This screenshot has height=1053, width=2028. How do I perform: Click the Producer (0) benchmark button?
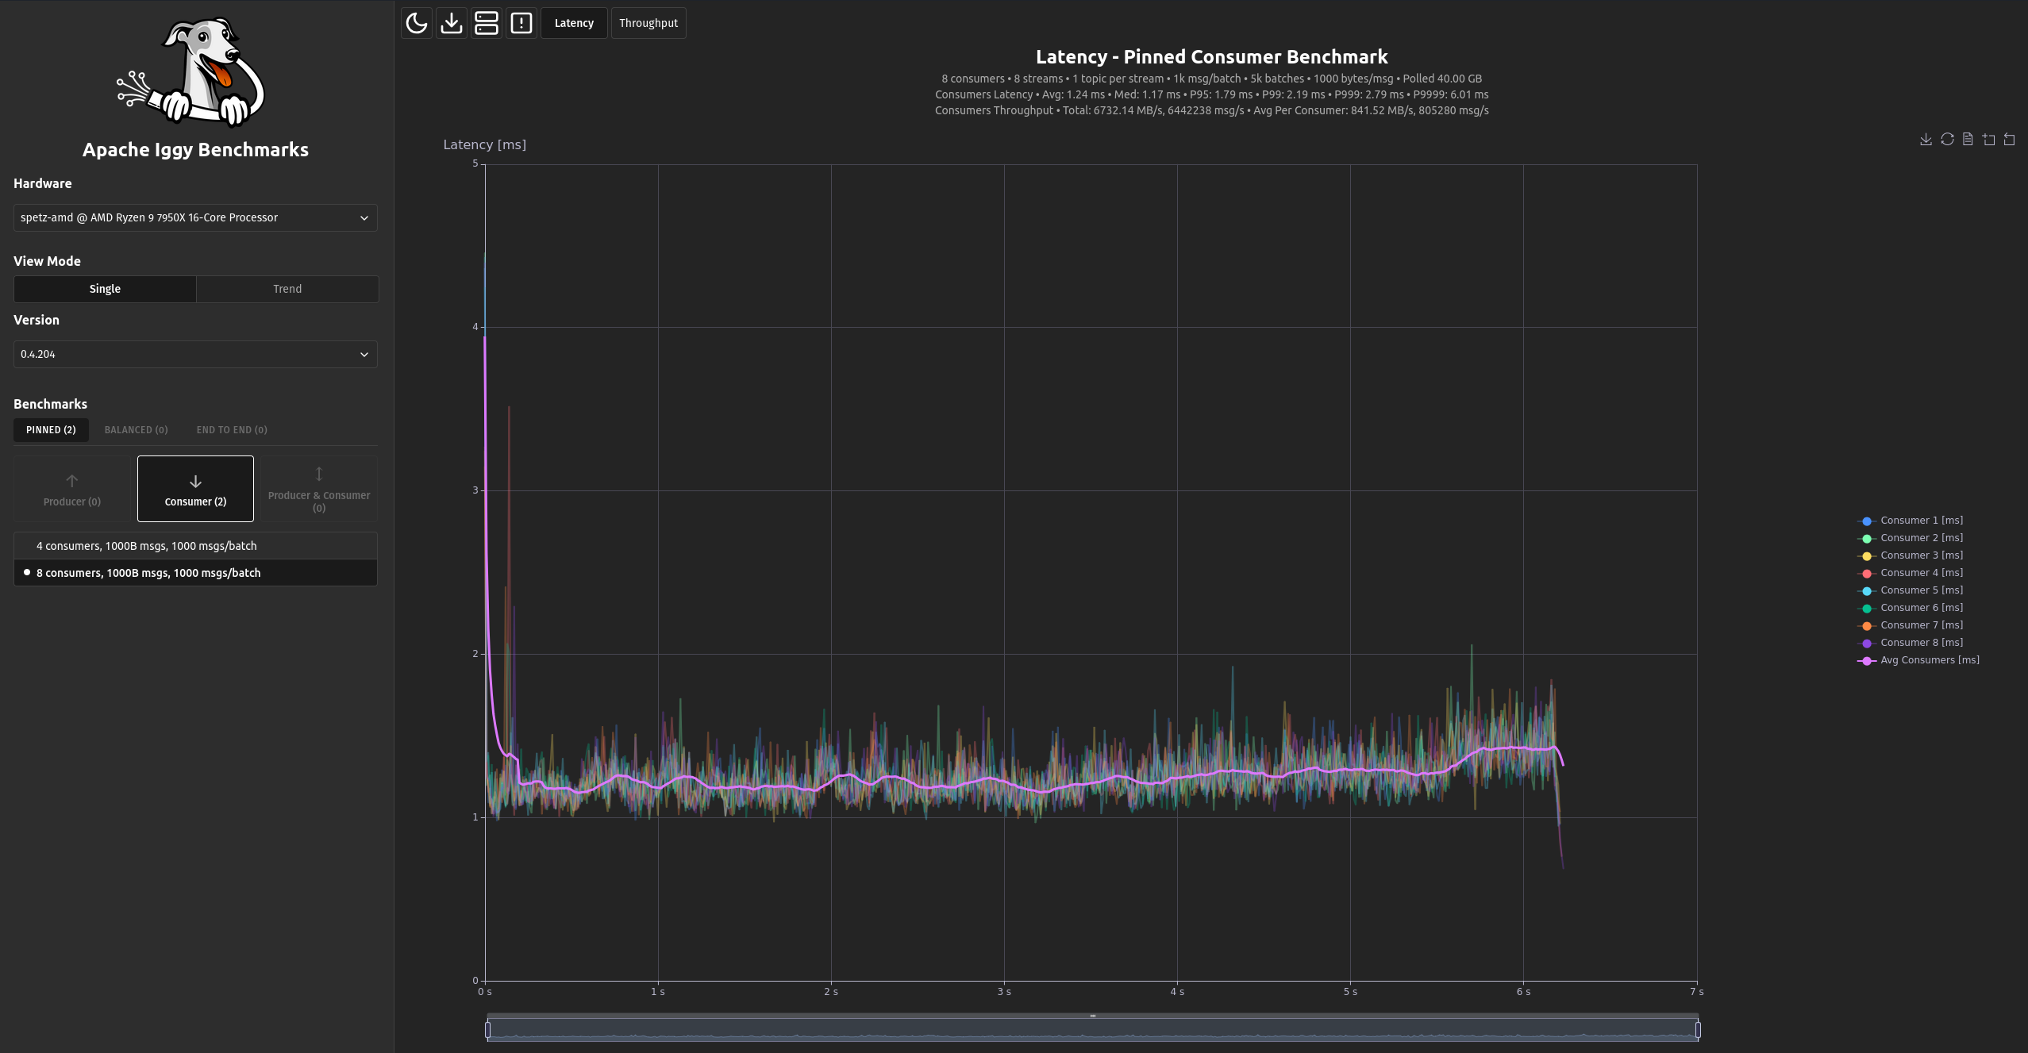click(72, 489)
